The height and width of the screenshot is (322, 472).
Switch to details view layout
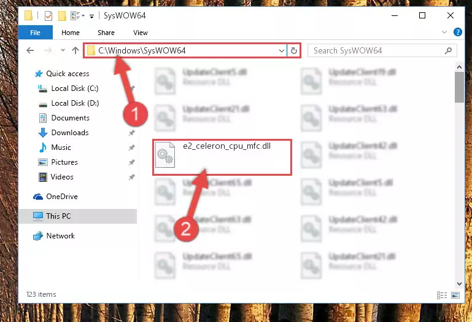coord(442,295)
